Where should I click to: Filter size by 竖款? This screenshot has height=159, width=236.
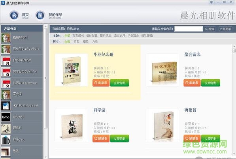(76, 42)
